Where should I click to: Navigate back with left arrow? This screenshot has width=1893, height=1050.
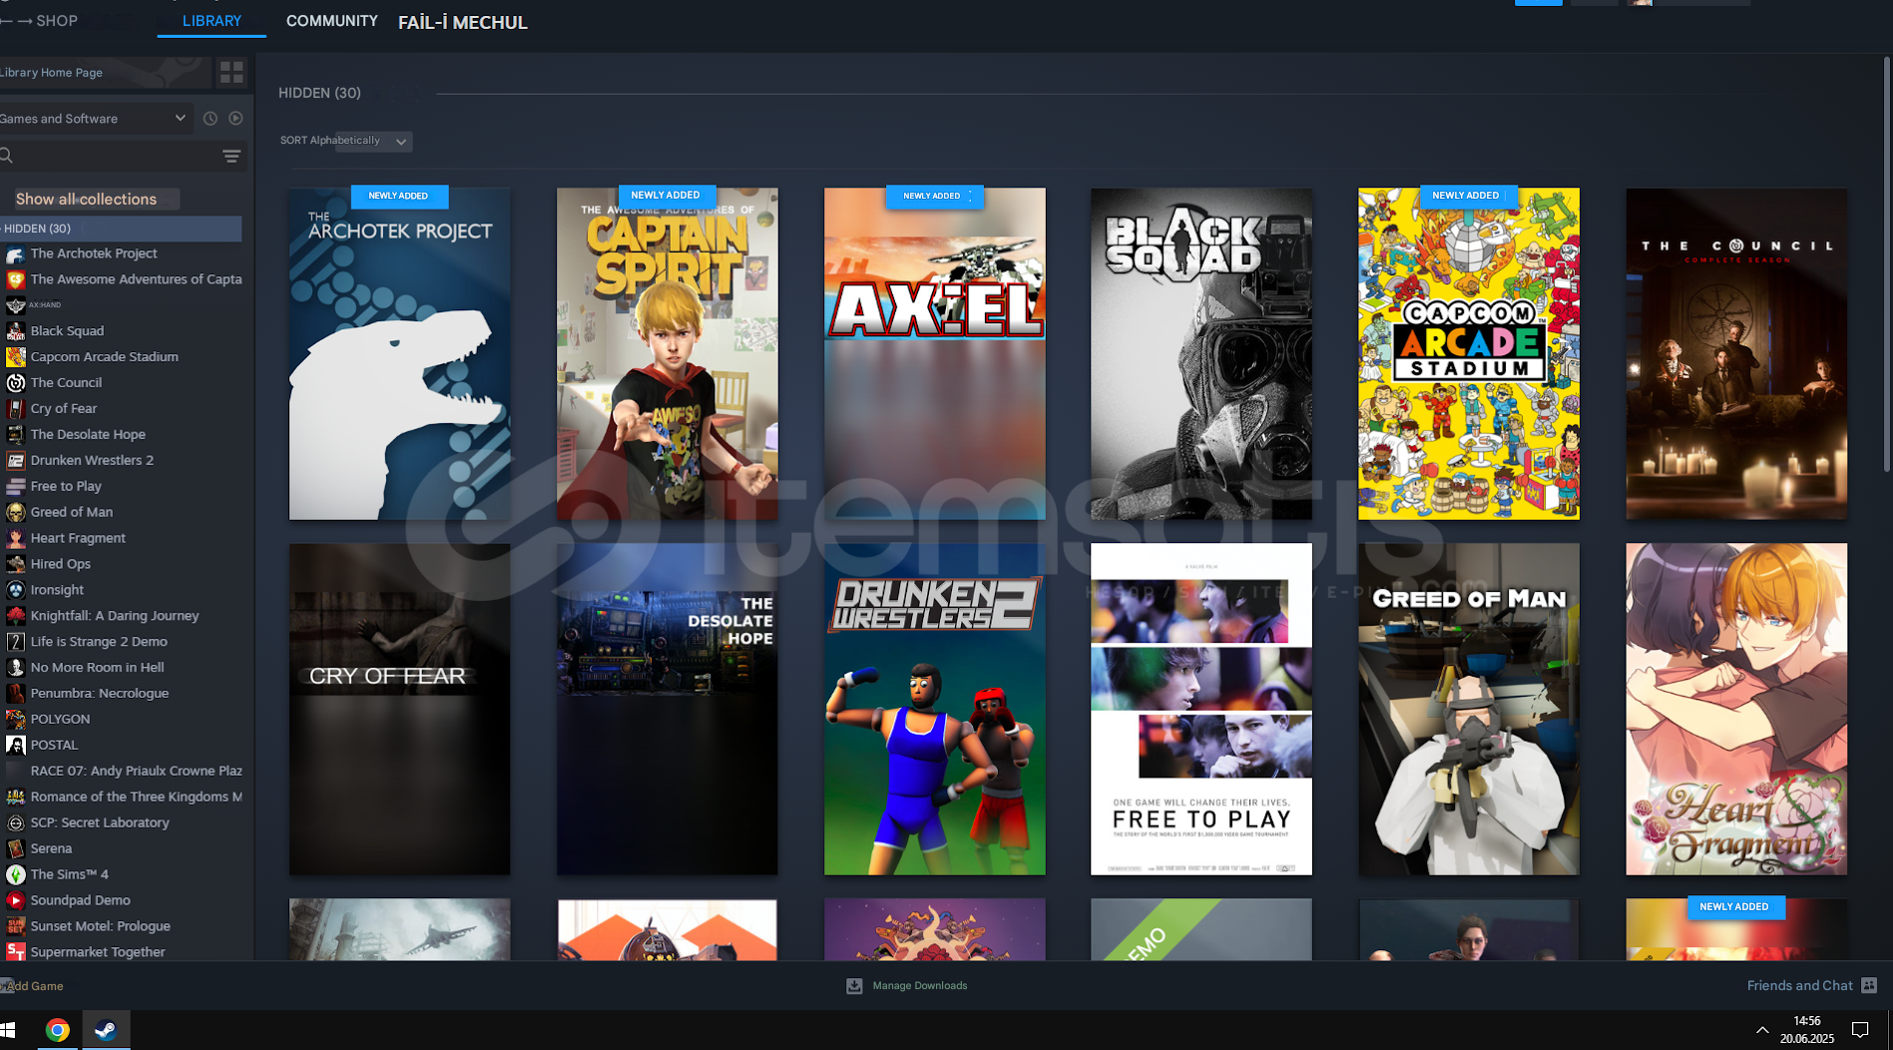coord(5,21)
